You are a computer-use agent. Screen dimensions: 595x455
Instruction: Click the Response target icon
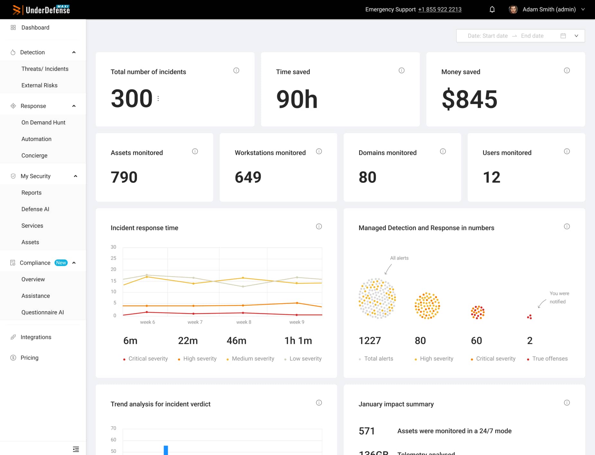13,106
